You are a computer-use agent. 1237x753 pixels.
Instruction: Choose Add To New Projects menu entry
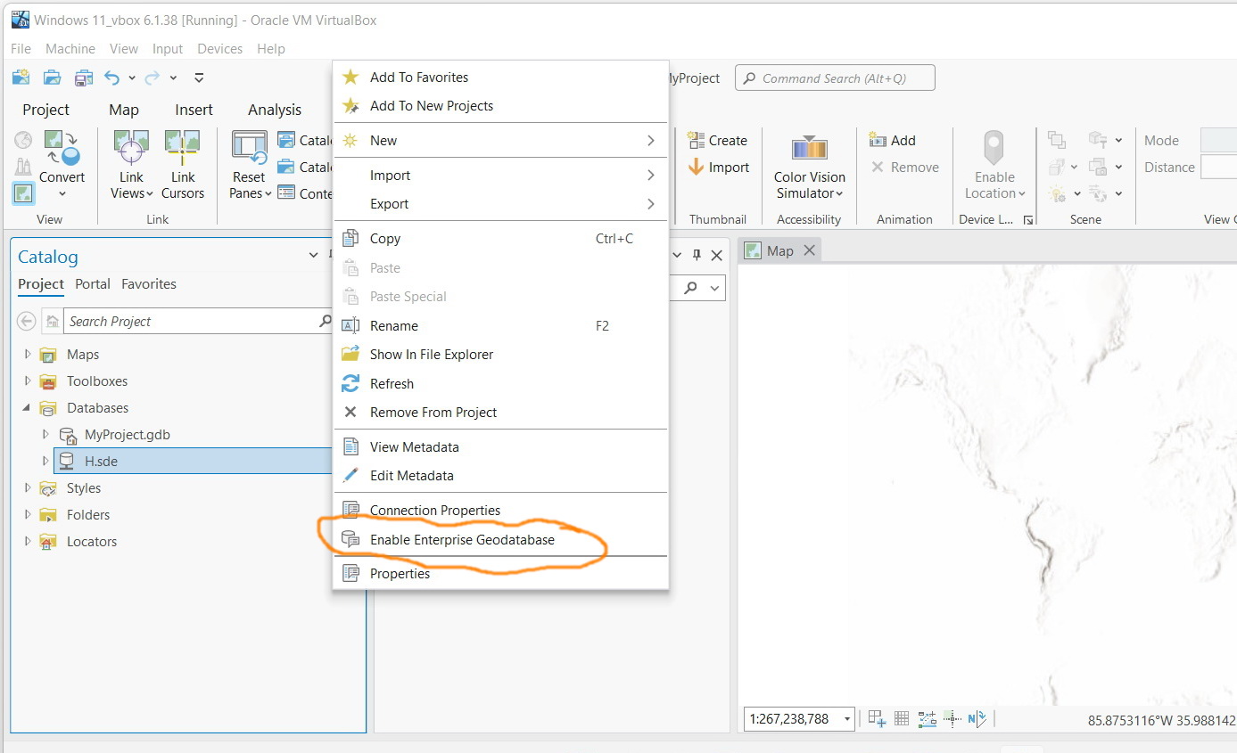coord(500,106)
